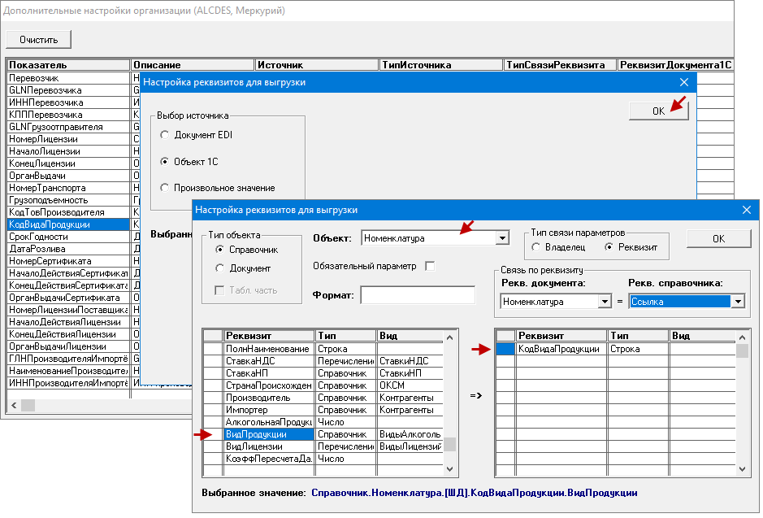This screenshot has height=518, width=763.
Task: Enable Обязательный параметр checkbox
Action: [x=430, y=266]
